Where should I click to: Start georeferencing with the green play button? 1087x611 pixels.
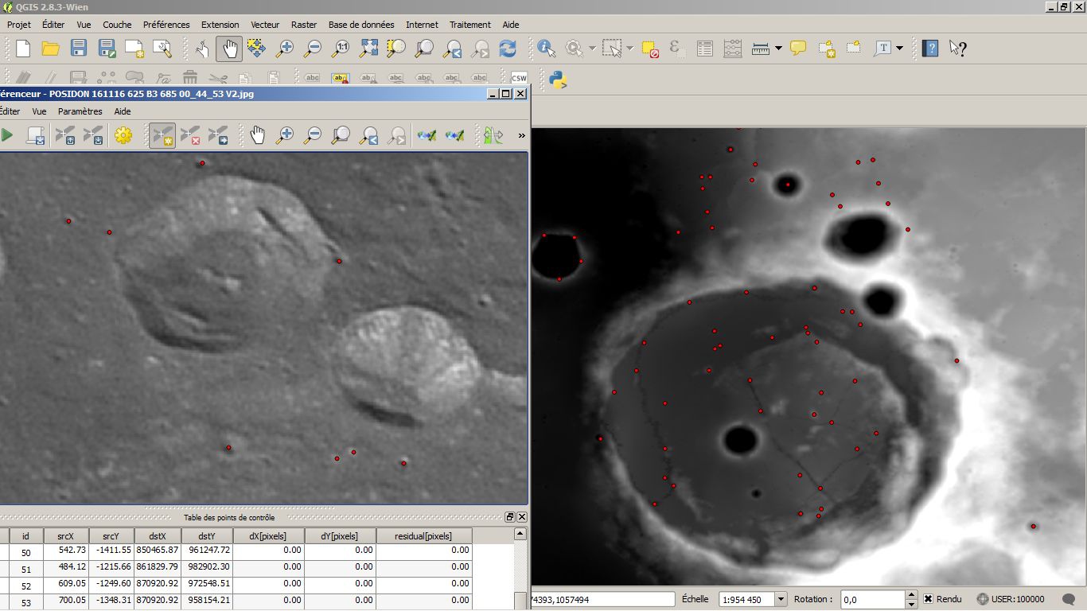7,135
